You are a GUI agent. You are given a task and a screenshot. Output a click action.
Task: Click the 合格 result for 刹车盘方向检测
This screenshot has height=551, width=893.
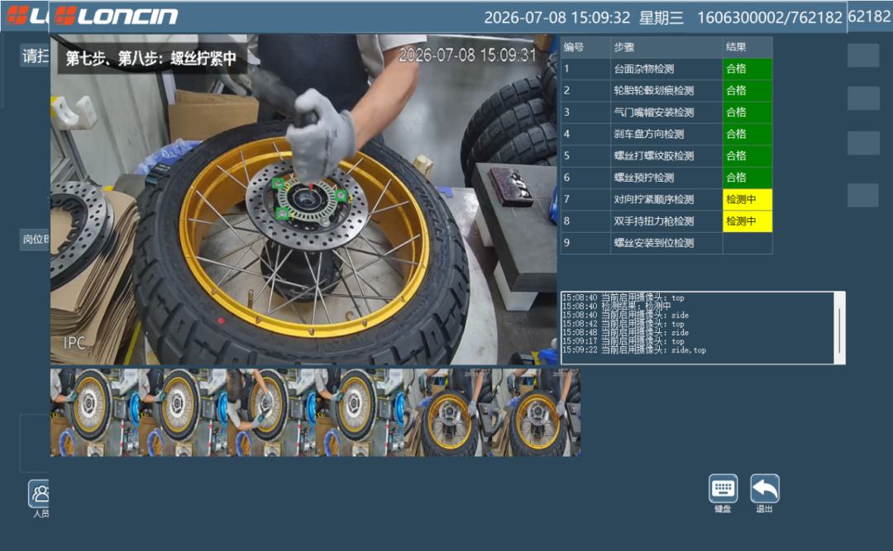[747, 135]
